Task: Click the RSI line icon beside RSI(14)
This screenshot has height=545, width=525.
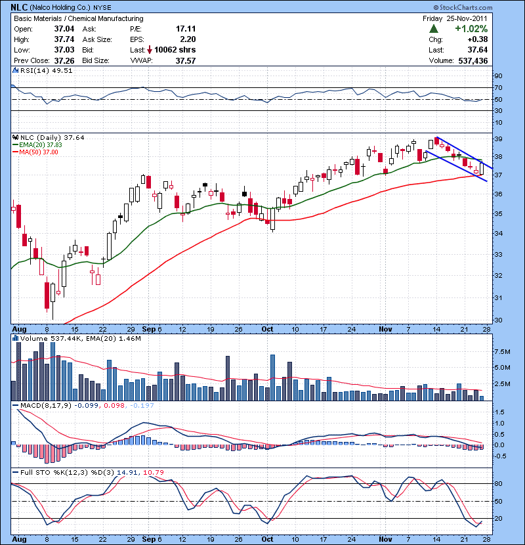Action: 15,70
